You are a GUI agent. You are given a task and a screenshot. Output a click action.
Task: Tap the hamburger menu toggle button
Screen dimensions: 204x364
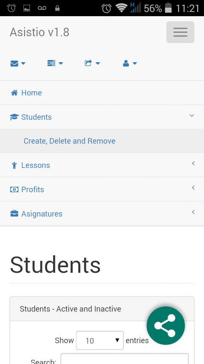pos(180,32)
